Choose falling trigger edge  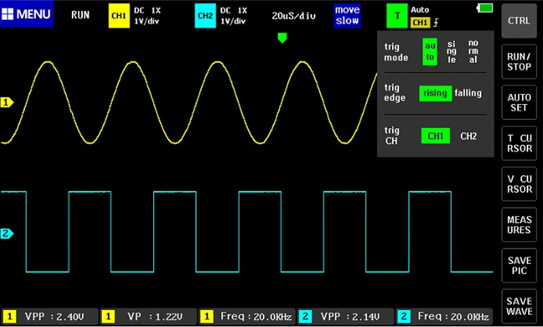pyautogui.click(x=468, y=93)
